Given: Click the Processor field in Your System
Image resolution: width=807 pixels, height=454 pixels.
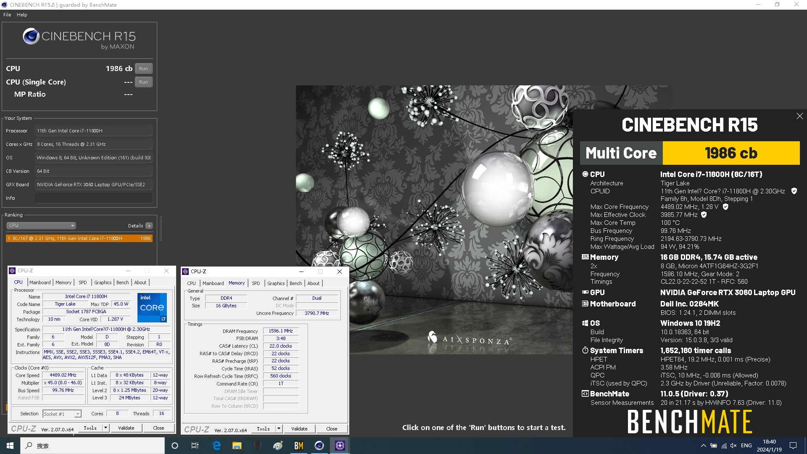Looking at the screenshot, I should point(93,131).
